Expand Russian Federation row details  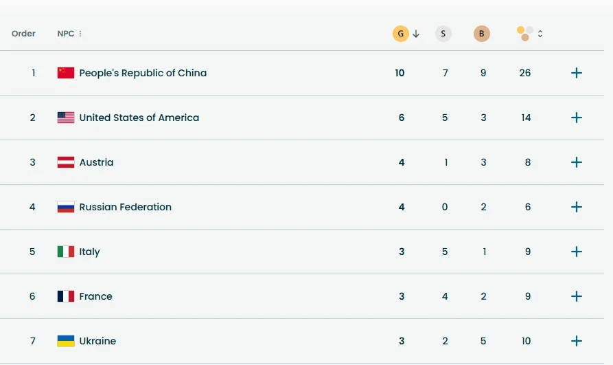(577, 207)
